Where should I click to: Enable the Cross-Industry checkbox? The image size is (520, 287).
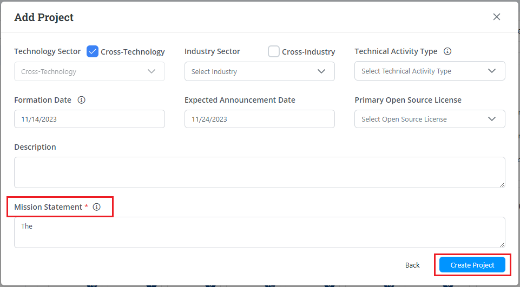coord(274,51)
